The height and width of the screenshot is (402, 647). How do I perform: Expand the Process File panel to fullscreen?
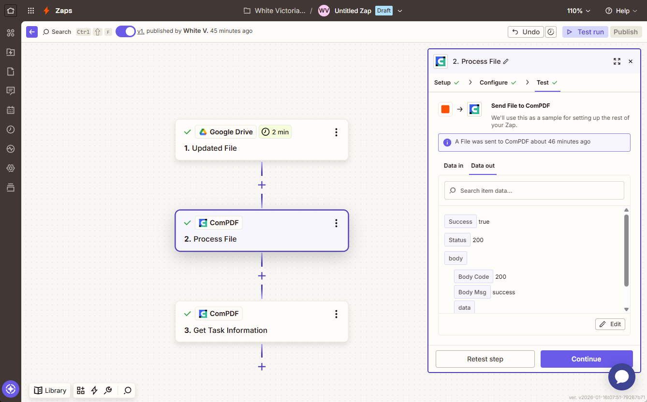617,61
